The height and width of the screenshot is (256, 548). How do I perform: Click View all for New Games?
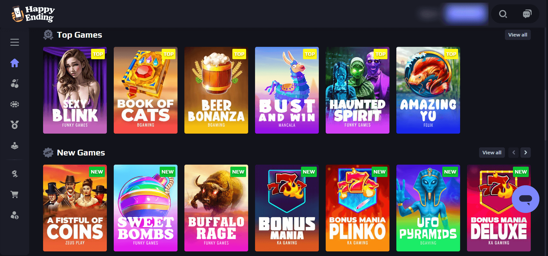[x=492, y=153]
